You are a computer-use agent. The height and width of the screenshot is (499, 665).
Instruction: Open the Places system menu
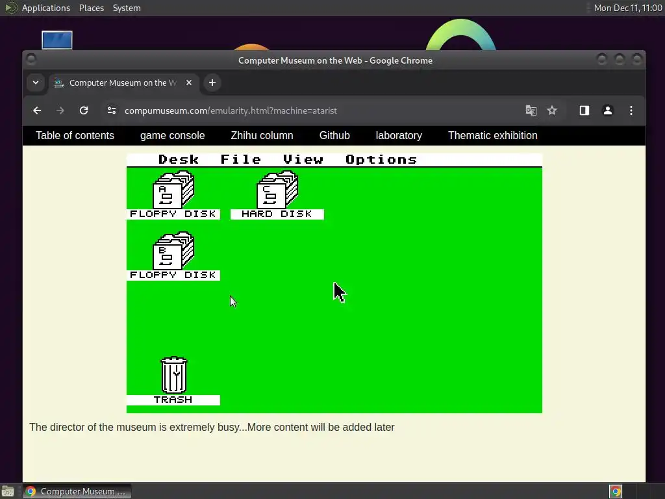pos(92,8)
